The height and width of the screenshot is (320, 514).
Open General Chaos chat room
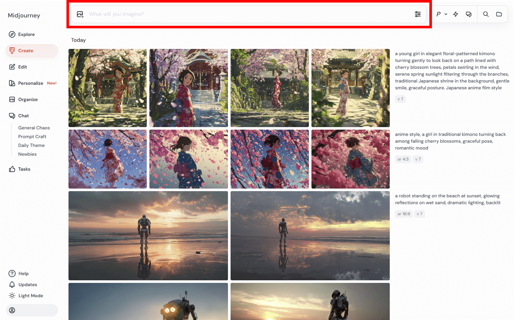pyautogui.click(x=34, y=128)
